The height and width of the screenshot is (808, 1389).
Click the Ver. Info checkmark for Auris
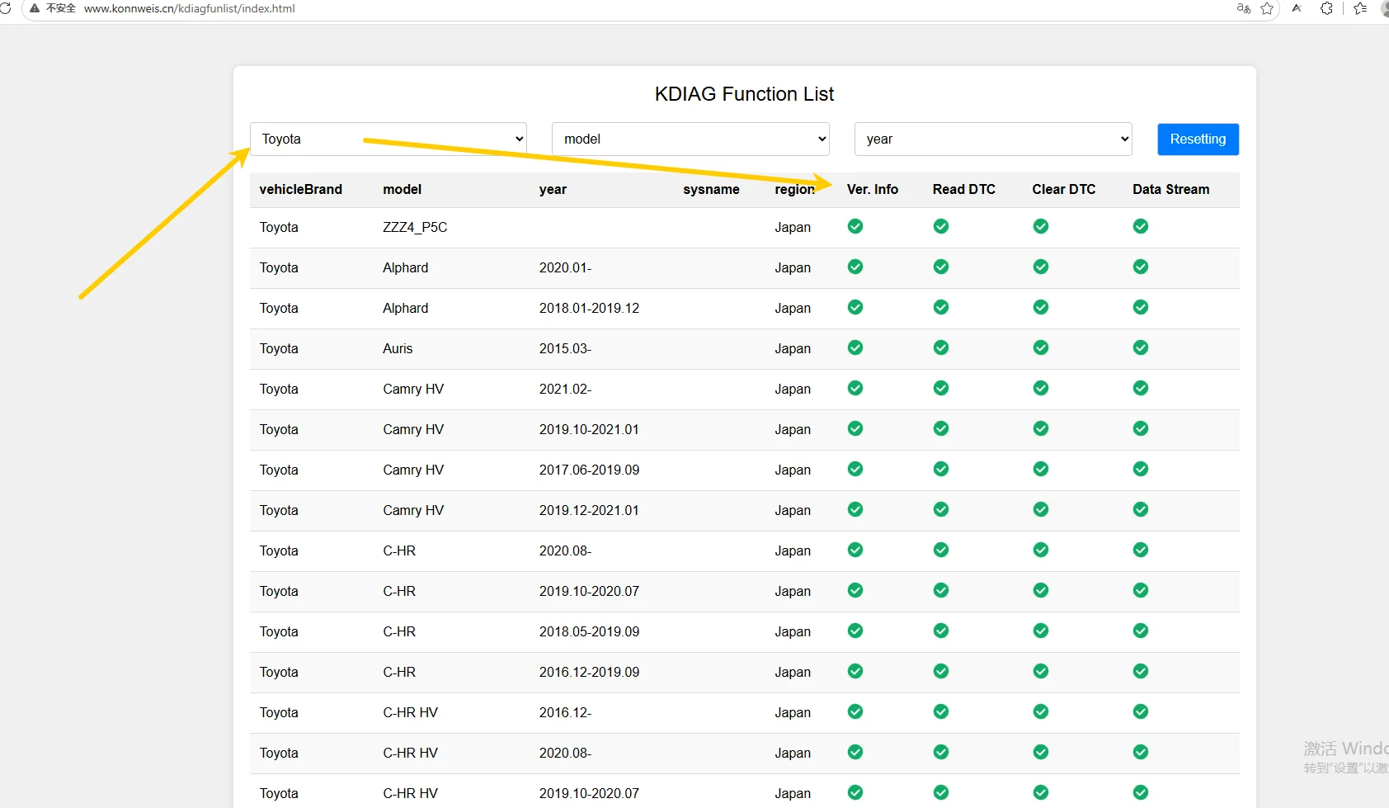(x=855, y=347)
